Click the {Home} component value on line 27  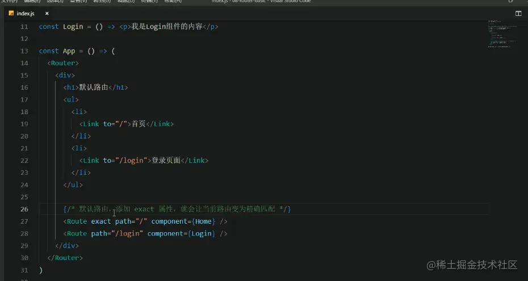tap(203, 221)
